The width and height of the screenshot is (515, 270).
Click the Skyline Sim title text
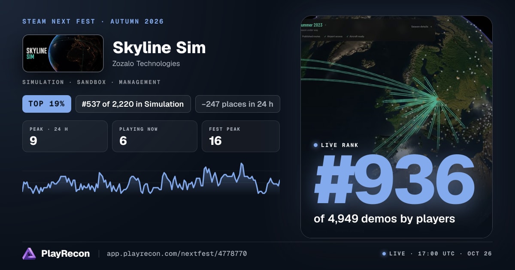159,48
